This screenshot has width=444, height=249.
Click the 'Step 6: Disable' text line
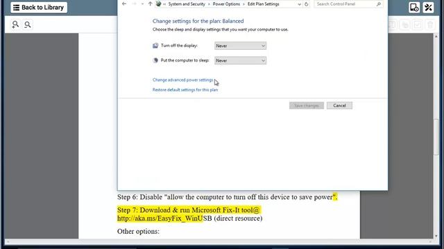tap(228, 197)
